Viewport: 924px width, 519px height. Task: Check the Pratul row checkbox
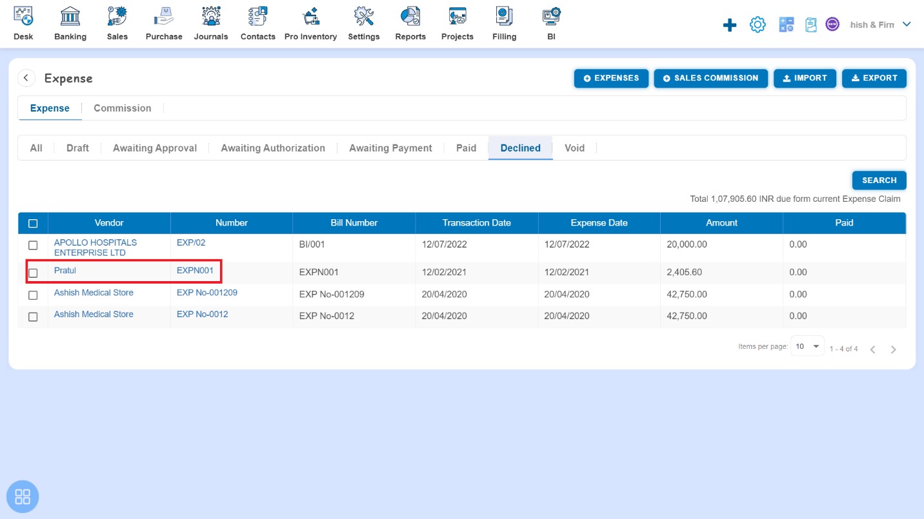tap(33, 273)
